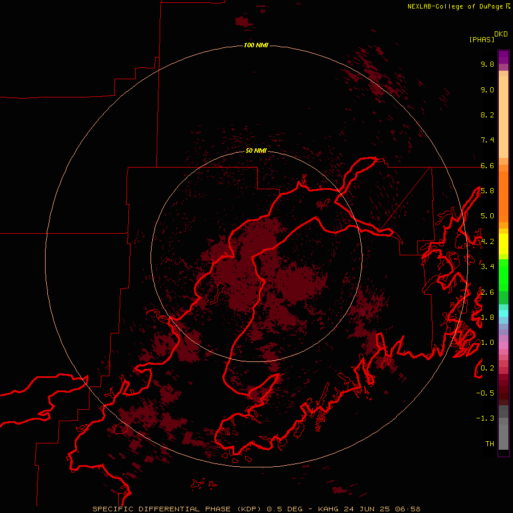The height and width of the screenshot is (513, 513).
Task: Click the 8.2 color scale value
Action: (487, 115)
